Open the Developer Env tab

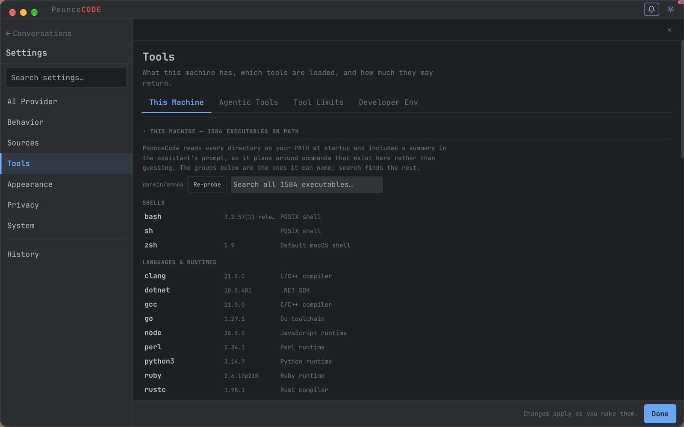[x=388, y=102]
